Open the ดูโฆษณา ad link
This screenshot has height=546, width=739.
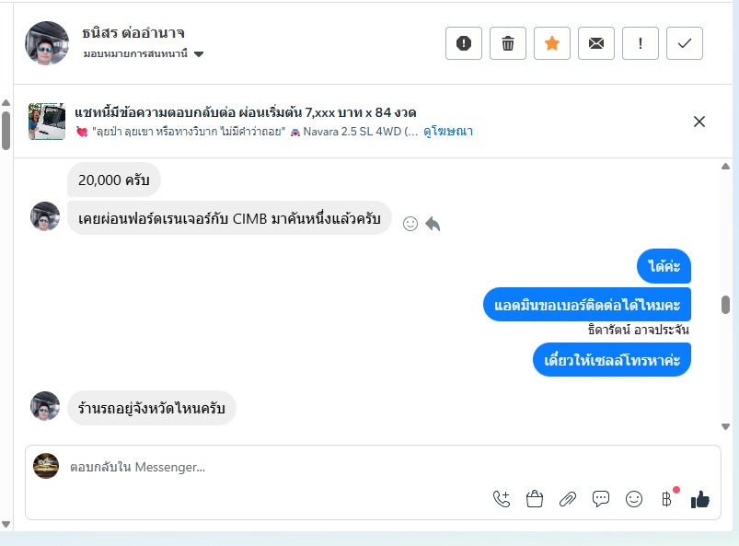[448, 132]
